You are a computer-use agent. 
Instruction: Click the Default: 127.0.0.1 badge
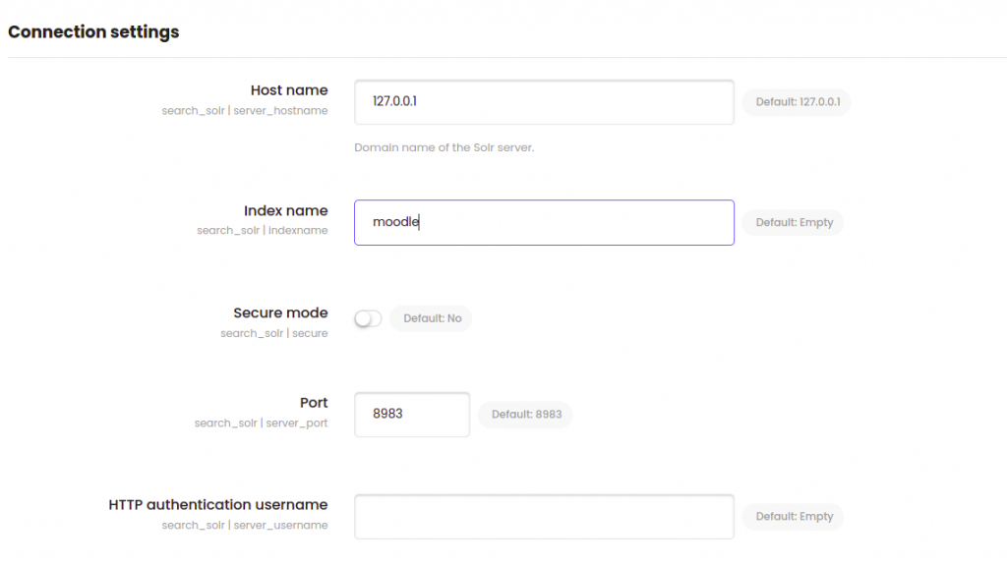click(x=797, y=102)
